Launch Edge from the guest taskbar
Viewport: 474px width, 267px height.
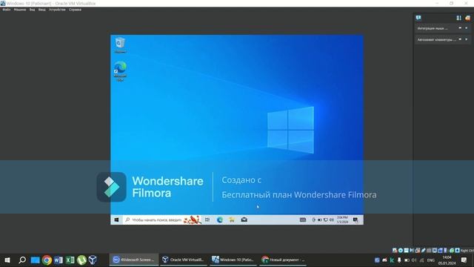click(x=220, y=220)
